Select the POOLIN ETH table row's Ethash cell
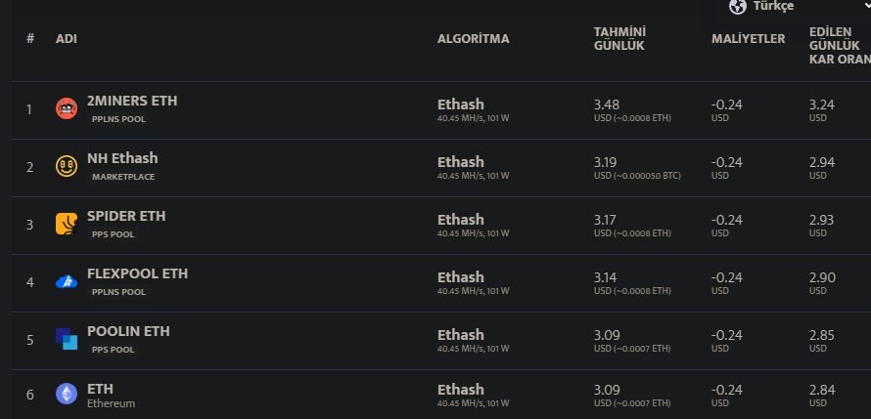Image resolution: width=871 pixels, height=419 pixels. click(460, 335)
